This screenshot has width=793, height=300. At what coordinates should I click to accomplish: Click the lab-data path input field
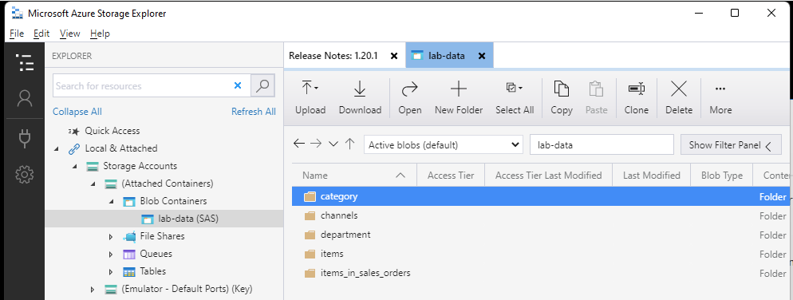[x=602, y=144]
